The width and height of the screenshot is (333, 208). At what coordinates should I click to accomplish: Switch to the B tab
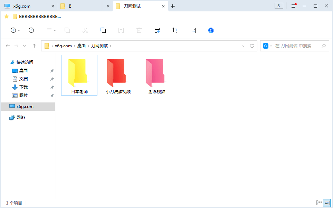coord(83,6)
